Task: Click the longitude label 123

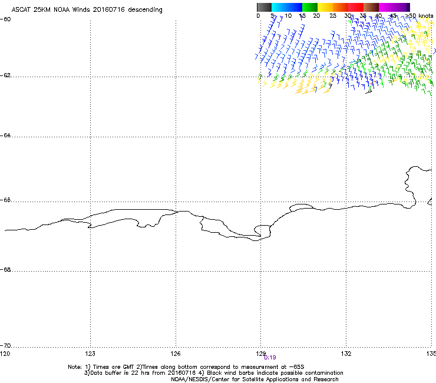Action: (90, 354)
